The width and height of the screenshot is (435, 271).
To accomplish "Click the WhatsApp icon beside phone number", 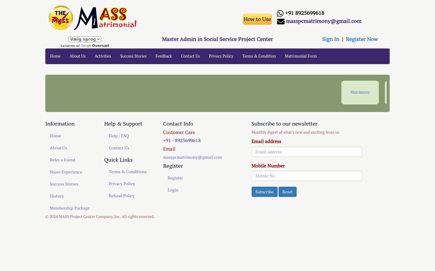I will pos(280,13).
